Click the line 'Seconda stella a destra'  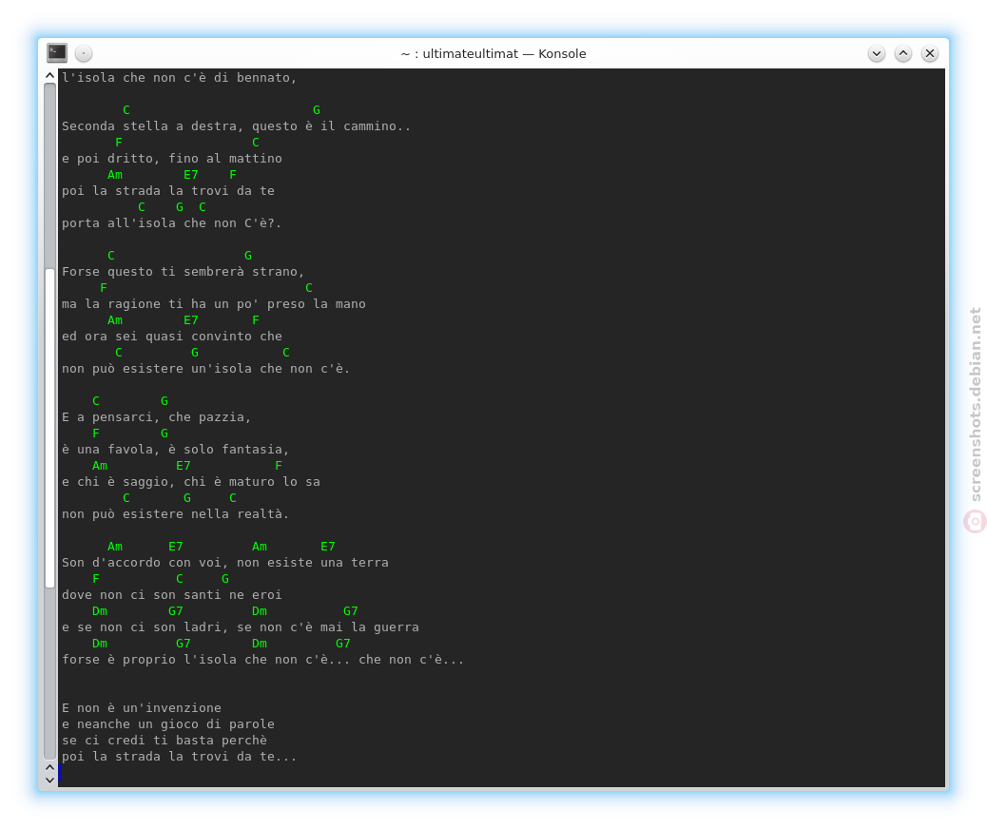click(x=236, y=125)
